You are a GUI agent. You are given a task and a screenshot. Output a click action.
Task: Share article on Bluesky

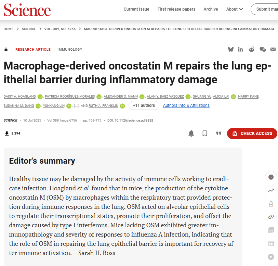(x=231, y=49)
